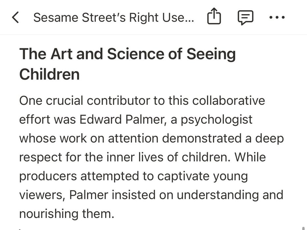This screenshot has width=307, height=230.
Task: Click the word collaborative
Action: 228,101
